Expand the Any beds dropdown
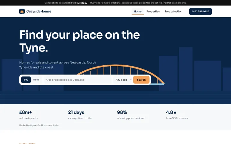 tap(123, 80)
